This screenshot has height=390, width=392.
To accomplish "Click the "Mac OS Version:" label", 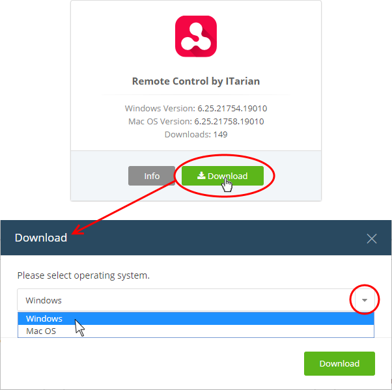I will click(160, 122).
